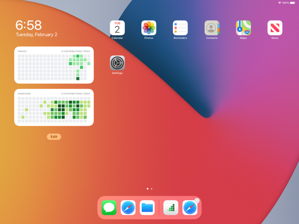Tap the Edit widgets button

(x=54, y=136)
